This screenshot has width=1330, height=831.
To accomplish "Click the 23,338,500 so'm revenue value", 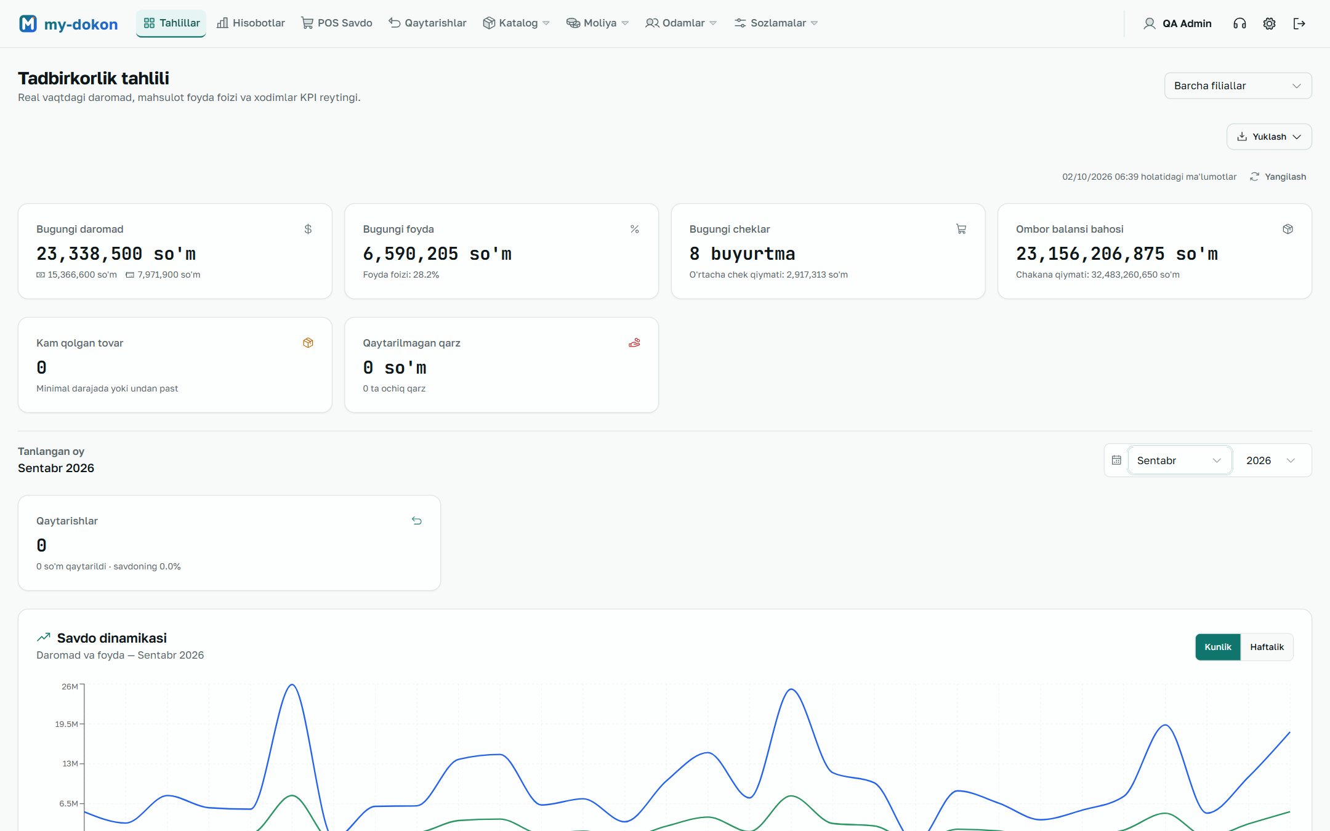I will click(116, 254).
